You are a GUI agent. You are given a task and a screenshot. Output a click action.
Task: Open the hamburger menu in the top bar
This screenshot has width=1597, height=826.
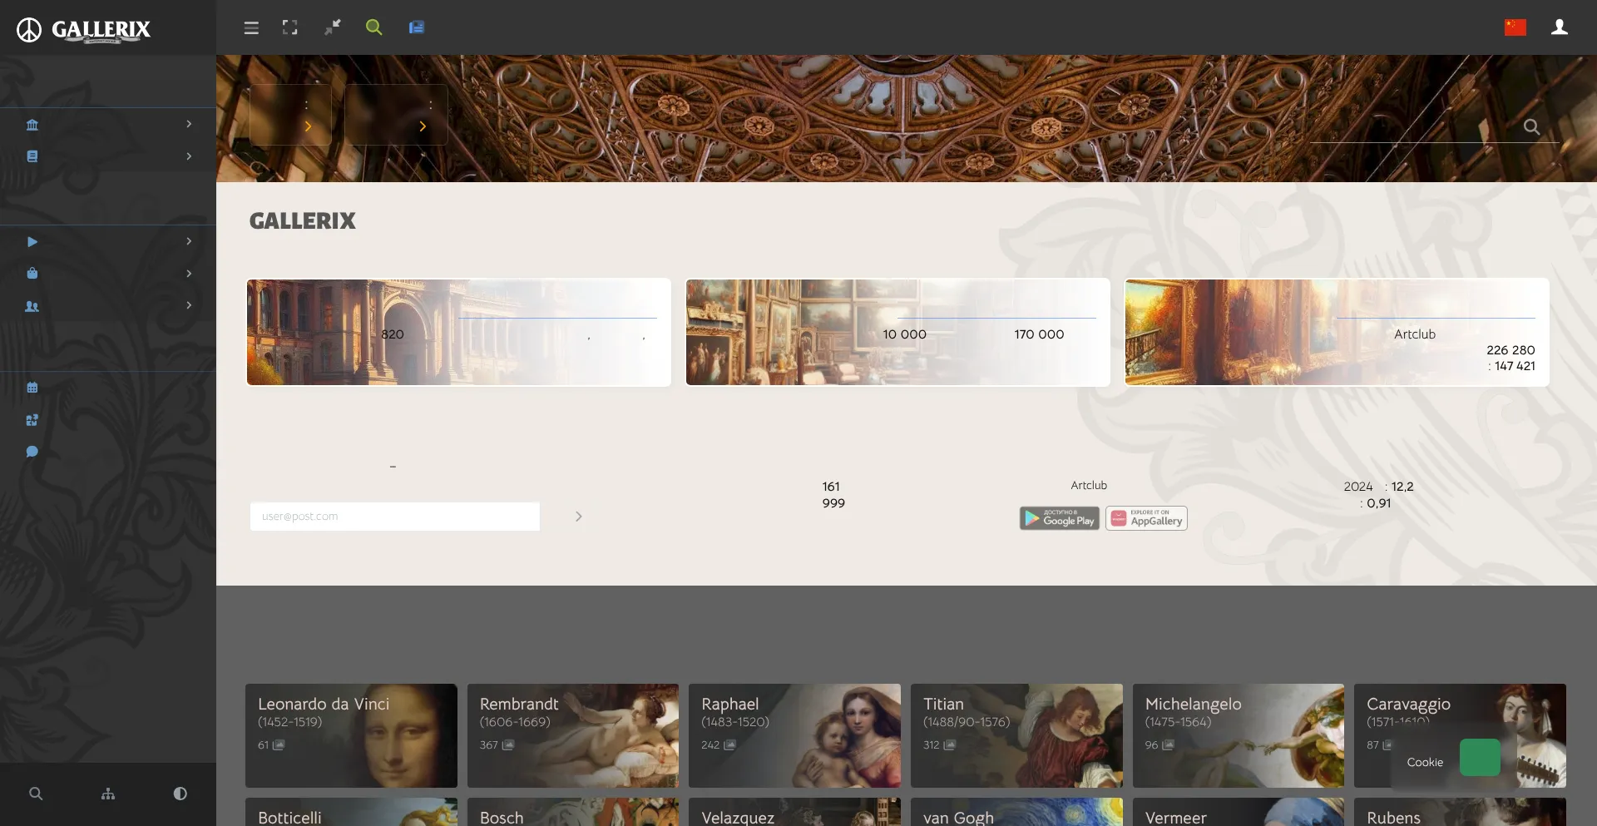251,28
